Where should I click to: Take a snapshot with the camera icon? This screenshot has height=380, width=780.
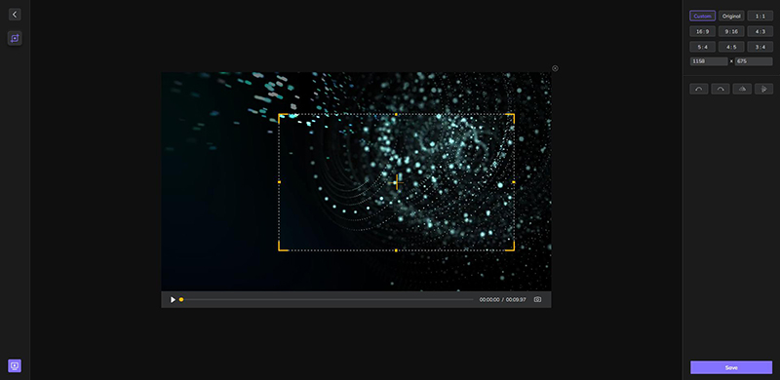click(x=537, y=299)
